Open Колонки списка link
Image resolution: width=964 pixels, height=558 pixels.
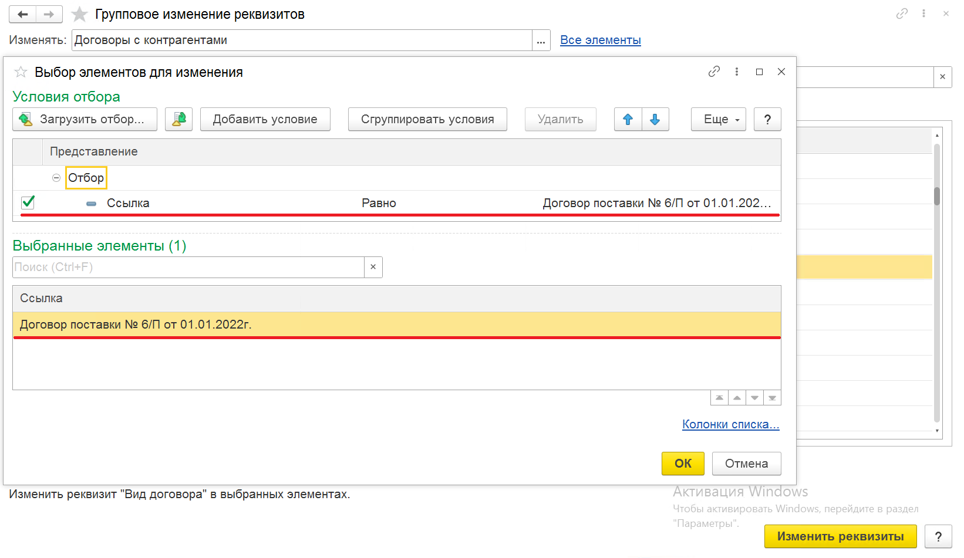click(x=730, y=424)
